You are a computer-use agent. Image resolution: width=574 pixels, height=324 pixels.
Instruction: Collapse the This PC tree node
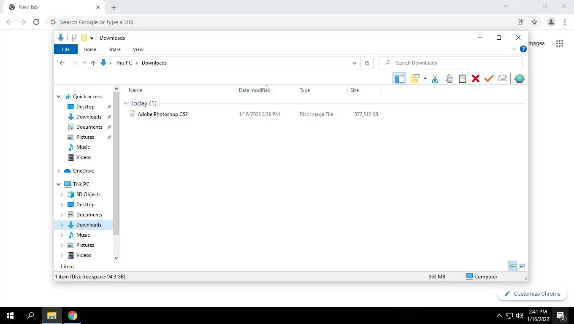[59, 184]
